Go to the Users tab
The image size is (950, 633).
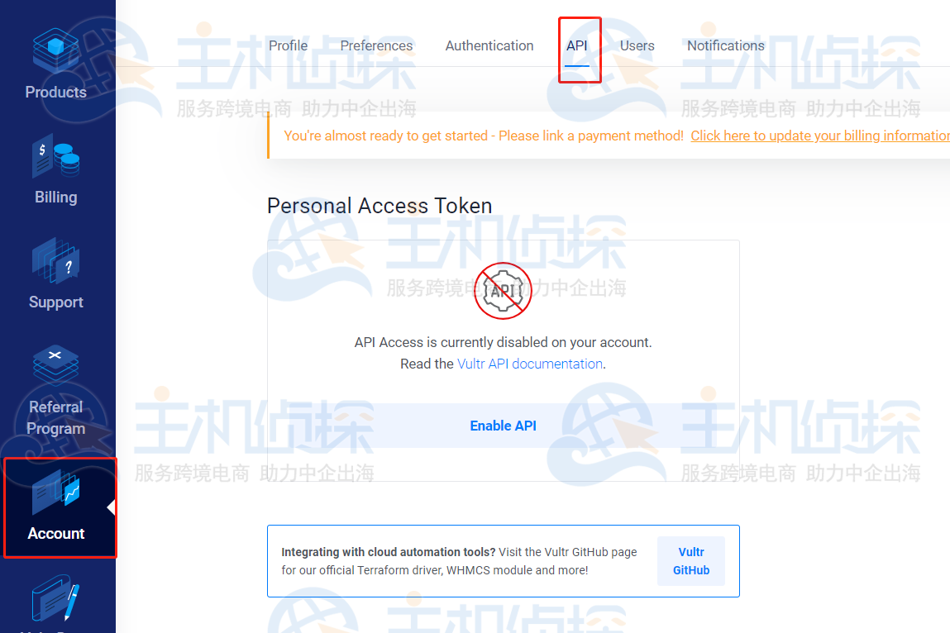(x=637, y=45)
